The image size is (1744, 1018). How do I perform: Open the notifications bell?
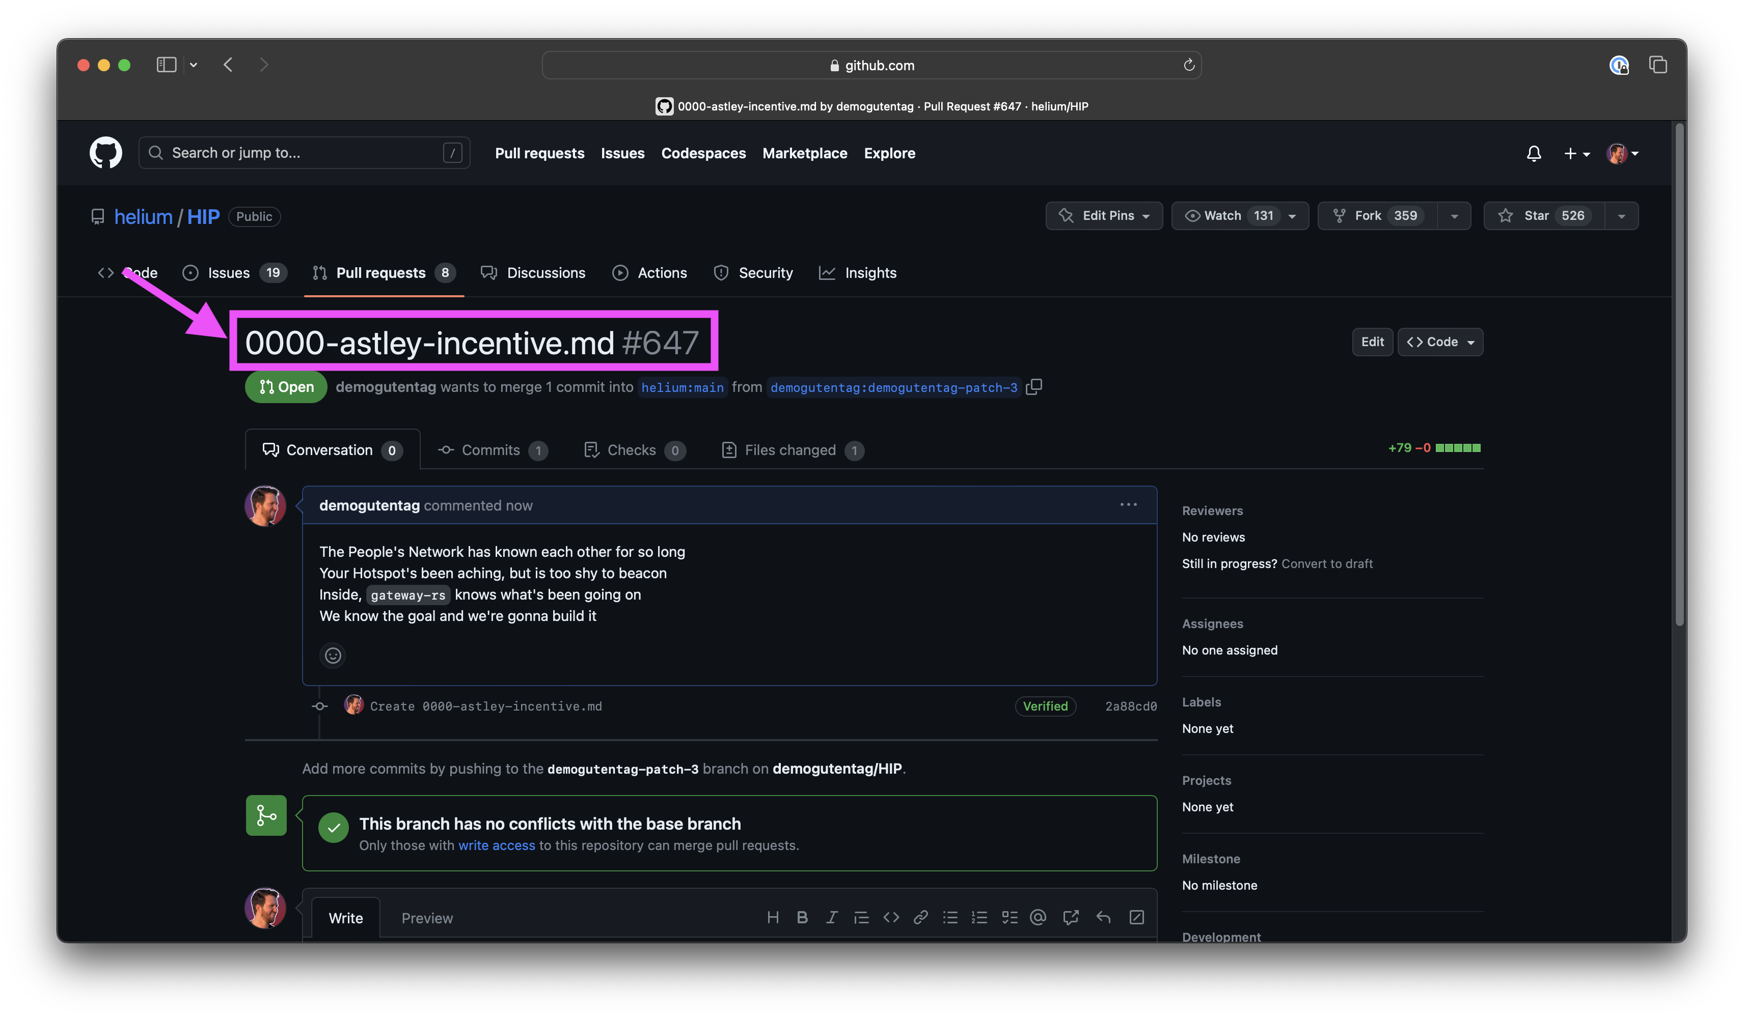click(1533, 154)
